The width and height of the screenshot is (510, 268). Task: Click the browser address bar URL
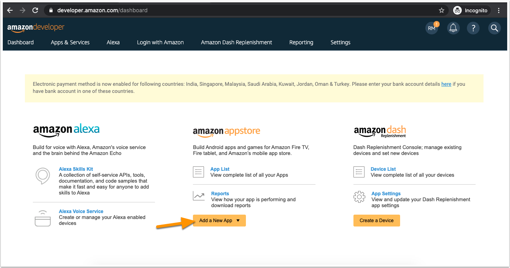102,10
